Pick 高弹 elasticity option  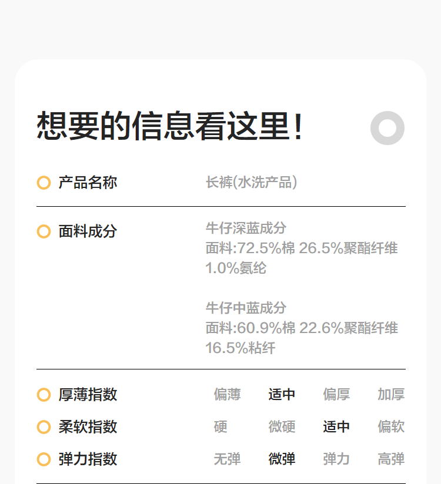pyautogui.click(x=391, y=459)
